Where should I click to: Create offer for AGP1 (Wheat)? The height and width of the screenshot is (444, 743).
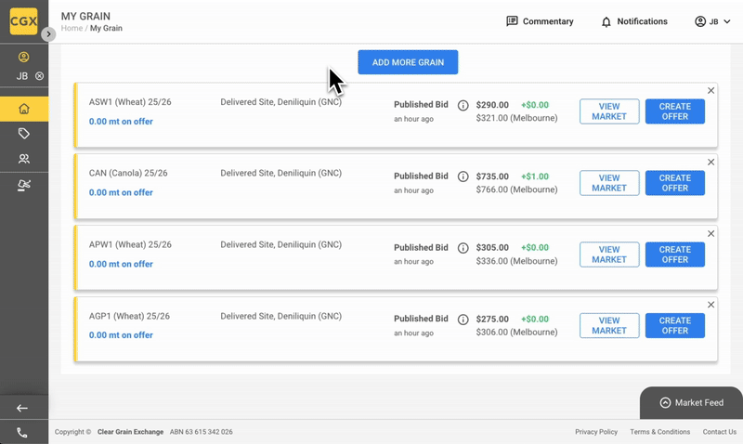click(x=675, y=325)
